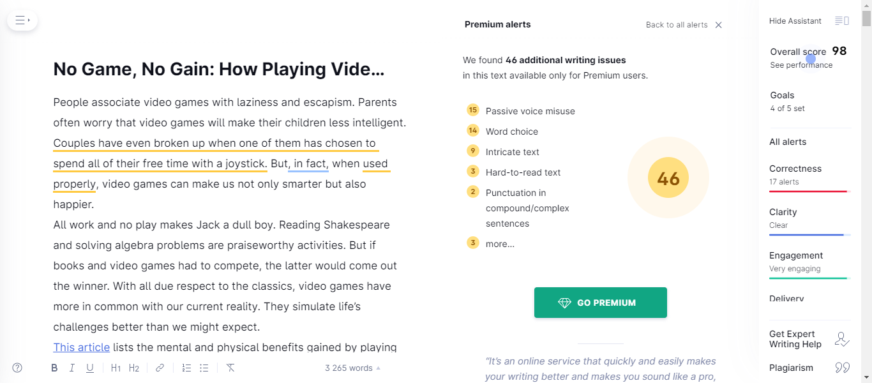Close the Premium alerts panel
This screenshot has height=383, width=872.
tap(718, 25)
